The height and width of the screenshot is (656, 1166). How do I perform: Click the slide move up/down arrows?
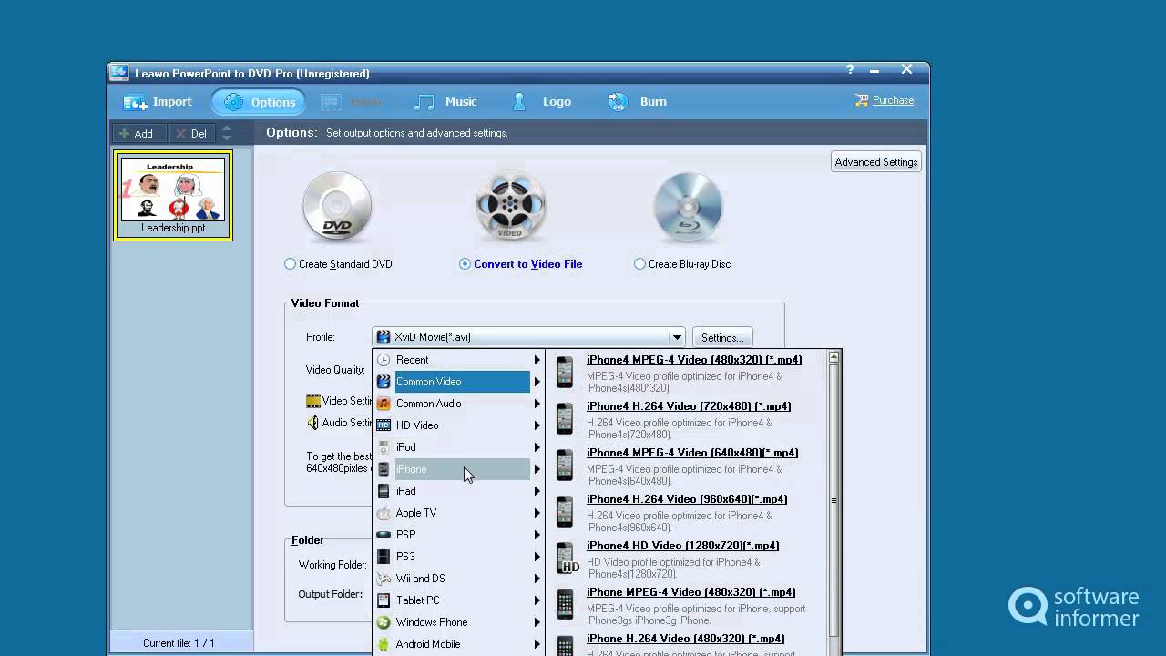[x=227, y=133]
